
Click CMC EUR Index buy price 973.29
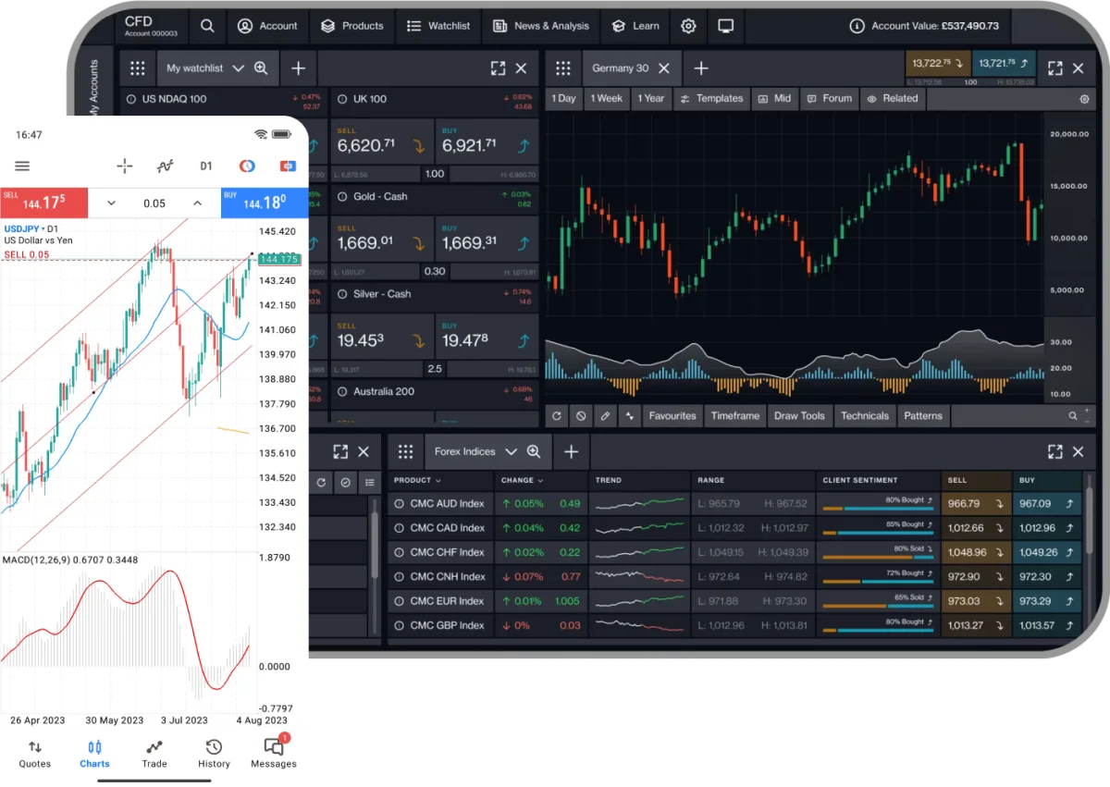pos(1047,601)
